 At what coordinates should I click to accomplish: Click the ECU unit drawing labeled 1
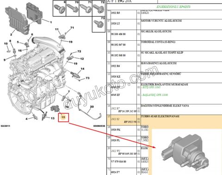(34, 13)
